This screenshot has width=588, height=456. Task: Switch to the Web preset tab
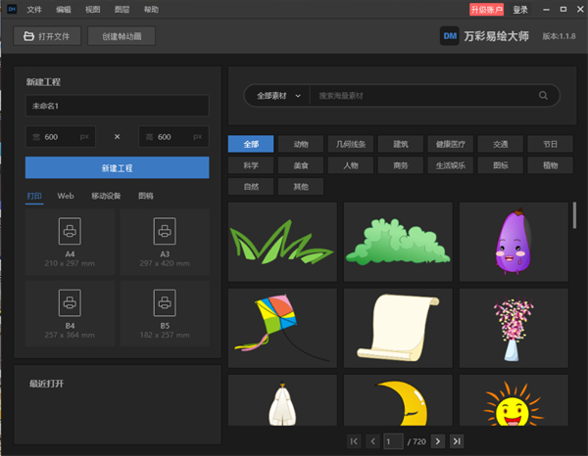pos(66,196)
